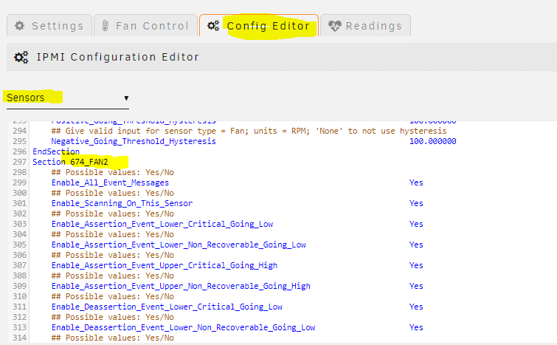The height and width of the screenshot is (345, 557).
Task: Click the cogs icon on Config Editor tab
Action: 213,26
